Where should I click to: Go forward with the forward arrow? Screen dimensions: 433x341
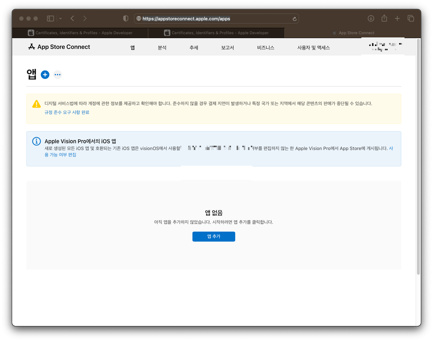(x=85, y=18)
